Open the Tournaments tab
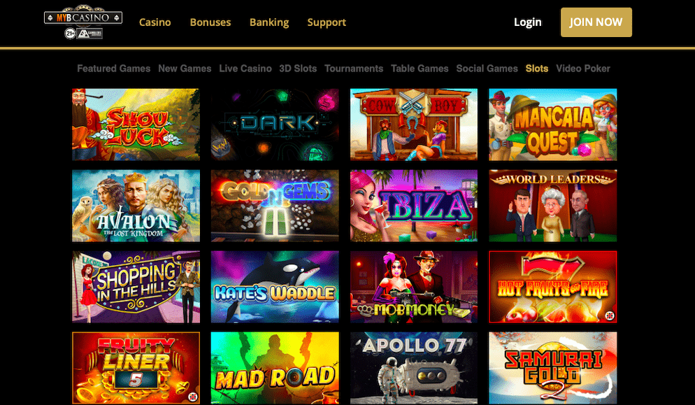The image size is (695, 405). 354,69
